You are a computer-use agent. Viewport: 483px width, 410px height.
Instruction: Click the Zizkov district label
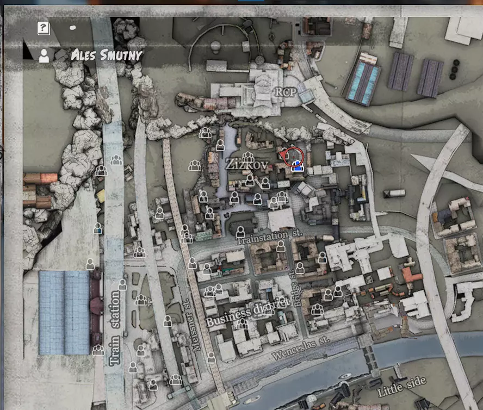246,164
